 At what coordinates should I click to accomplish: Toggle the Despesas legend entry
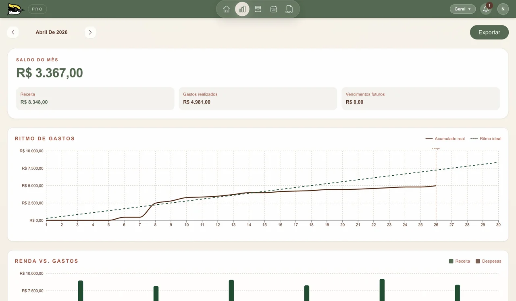tap(489, 261)
